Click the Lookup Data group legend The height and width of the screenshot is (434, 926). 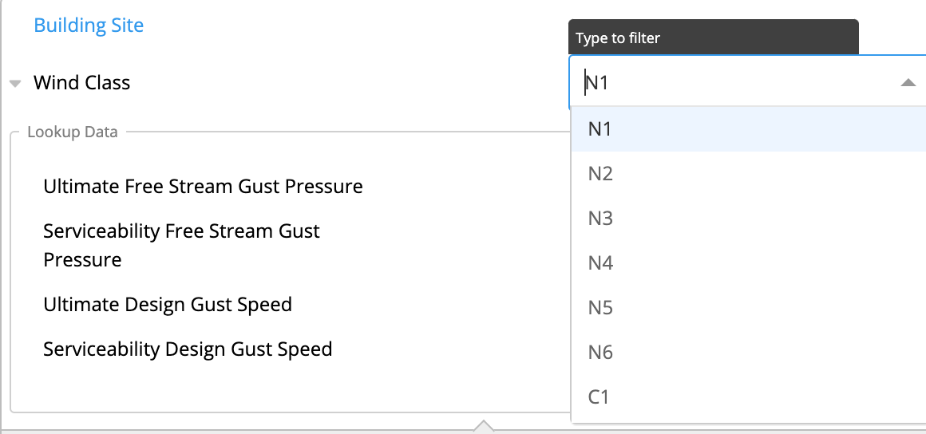[73, 132]
